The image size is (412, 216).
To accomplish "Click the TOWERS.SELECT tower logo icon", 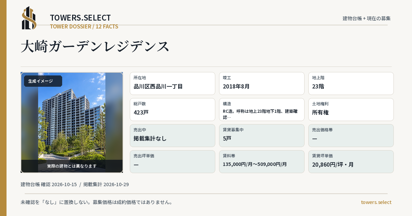I will (x=29, y=18).
